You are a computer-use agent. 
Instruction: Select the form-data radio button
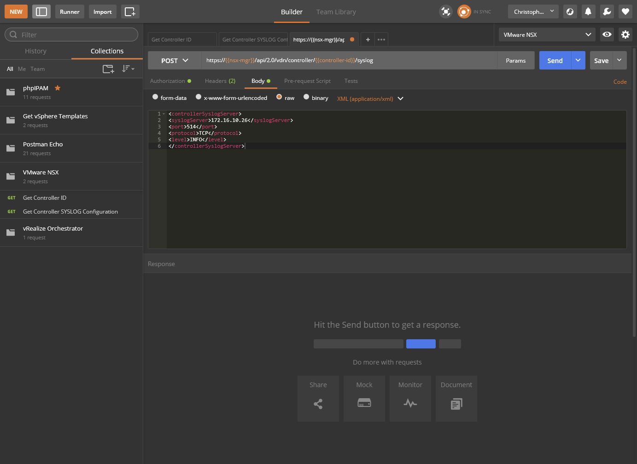155,97
